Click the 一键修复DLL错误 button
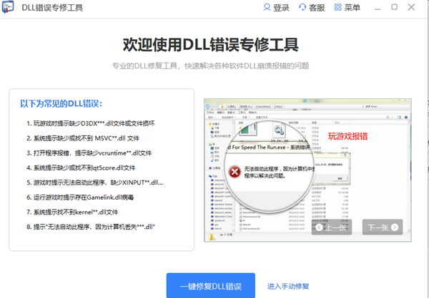This screenshot has height=298, width=429. coord(211,285)
